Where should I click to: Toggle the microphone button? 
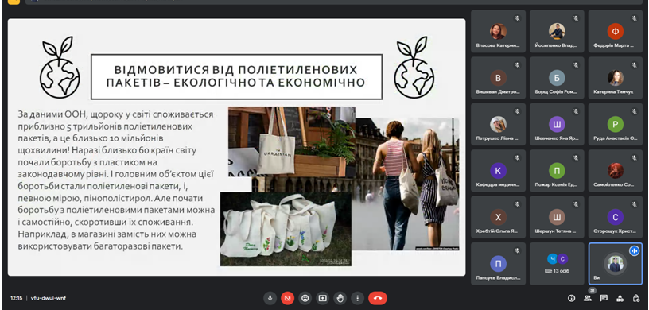point(270,298)
